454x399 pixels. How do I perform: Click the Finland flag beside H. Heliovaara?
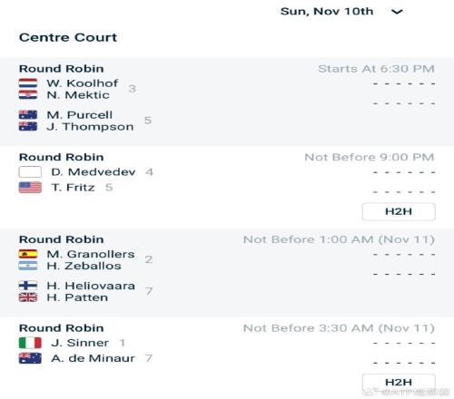28,286
